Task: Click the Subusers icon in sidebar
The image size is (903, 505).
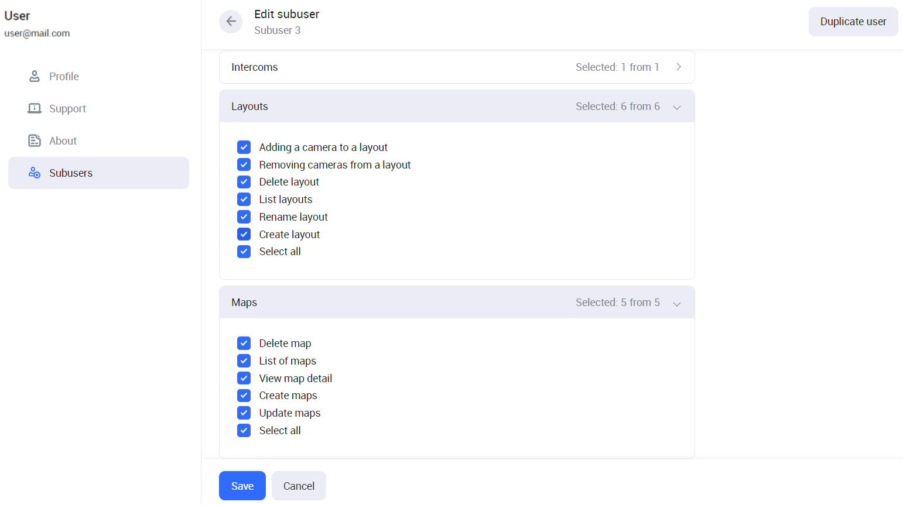Action: click(x=35, y=173)
